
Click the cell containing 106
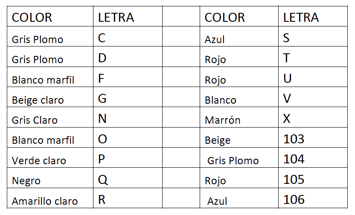[294, 199]
